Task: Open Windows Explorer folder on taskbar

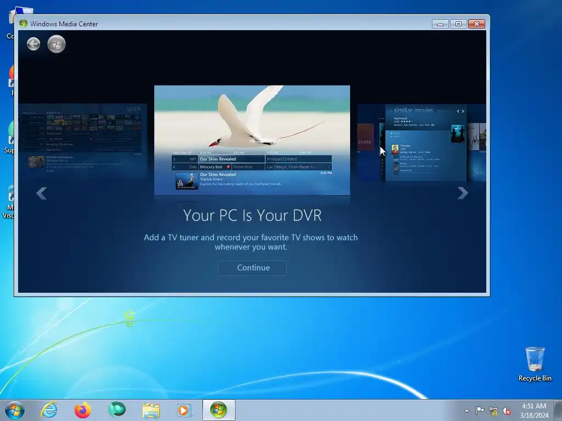Action: pyautogui.click(x=151, y=411)
